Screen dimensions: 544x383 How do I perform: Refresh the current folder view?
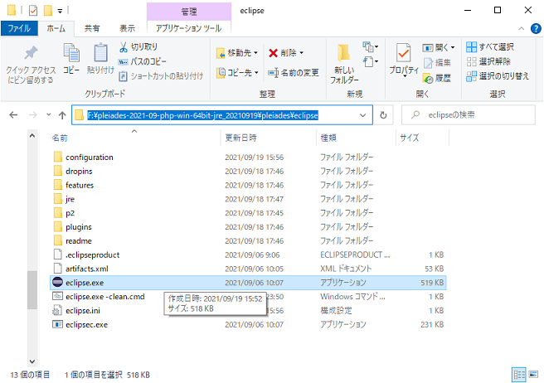(383, 115)
